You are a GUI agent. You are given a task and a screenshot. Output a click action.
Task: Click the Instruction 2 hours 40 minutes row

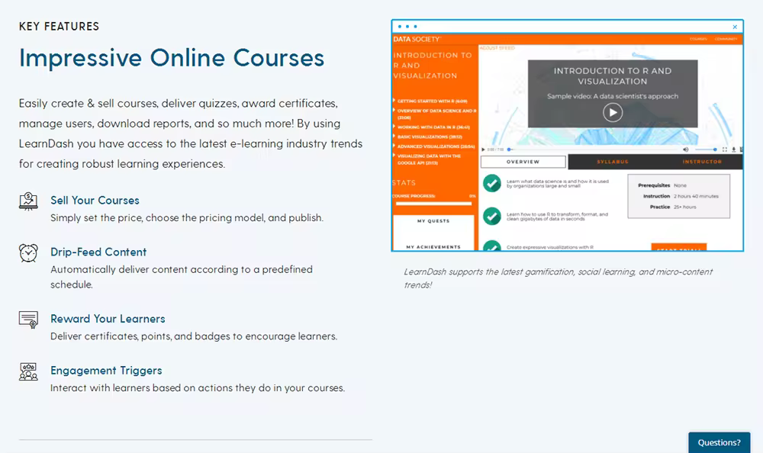tap(681, 196)
